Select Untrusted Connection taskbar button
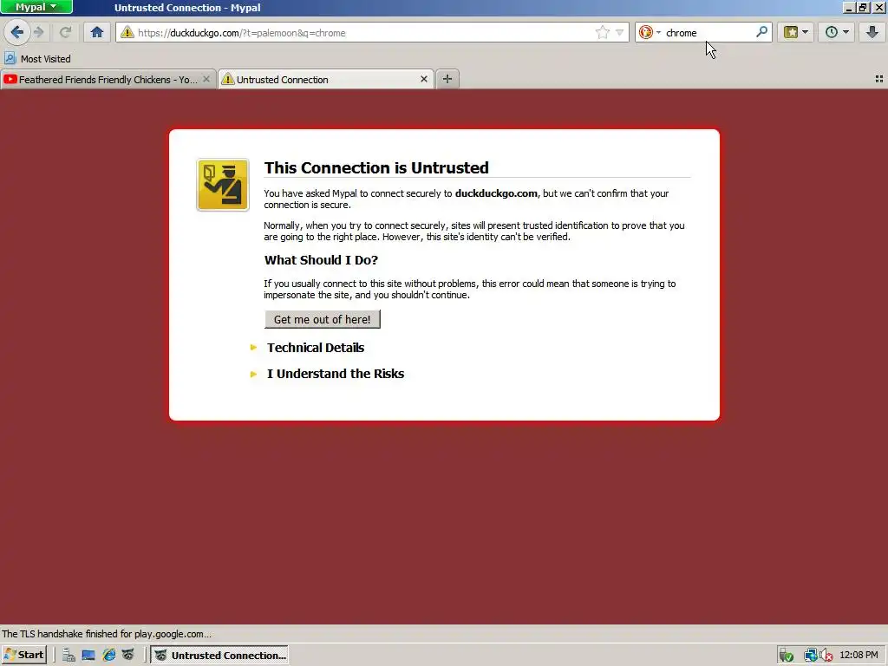This screenshot has width=888, height=666. coord(219,656)
